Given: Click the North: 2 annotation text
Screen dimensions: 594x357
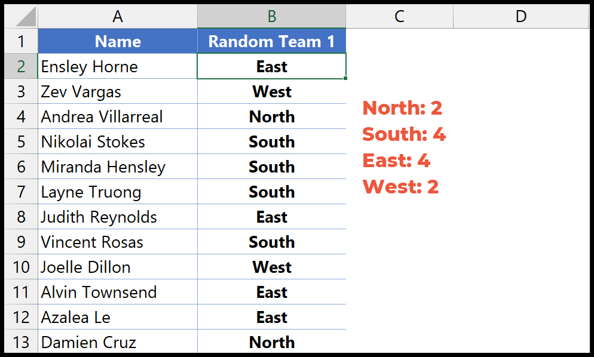Looking at the screenshot, I should tap(402, 108).
